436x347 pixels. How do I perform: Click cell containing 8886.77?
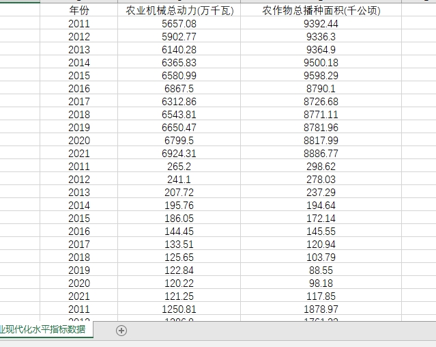point(321,153)
